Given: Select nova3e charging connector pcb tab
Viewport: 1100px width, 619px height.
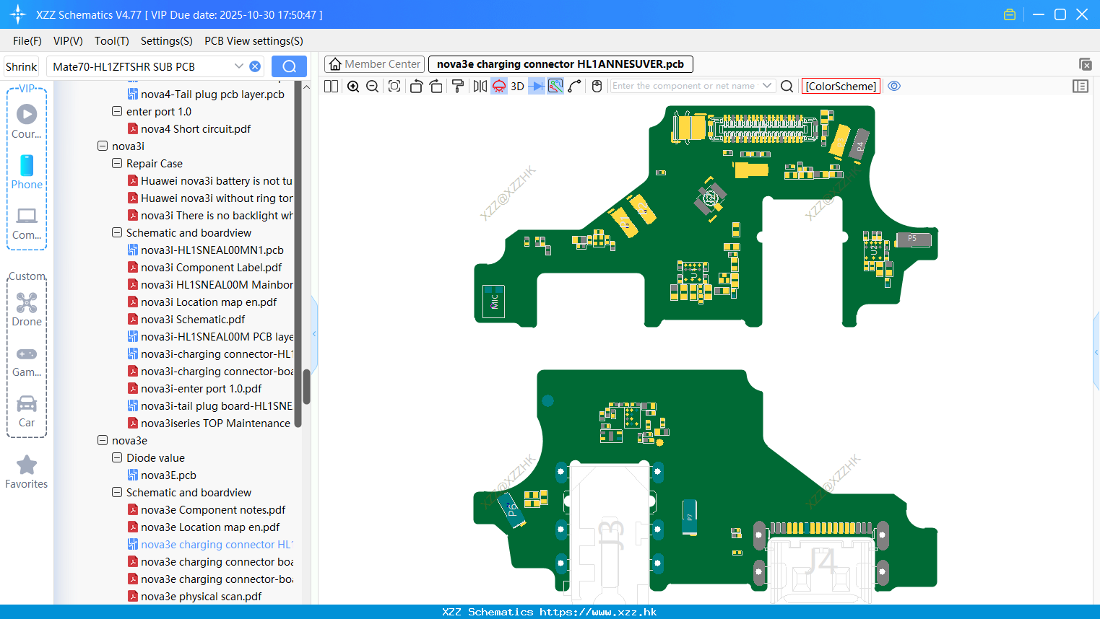Looking at the screenshot, I should click(560, 64).
